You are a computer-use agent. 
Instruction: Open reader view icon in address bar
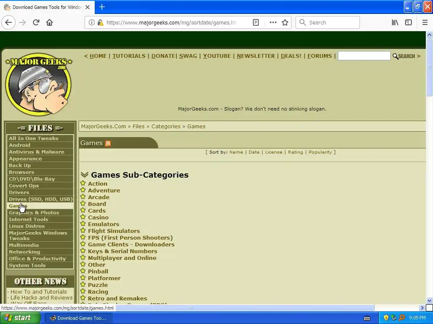click(x=256, y=22)
